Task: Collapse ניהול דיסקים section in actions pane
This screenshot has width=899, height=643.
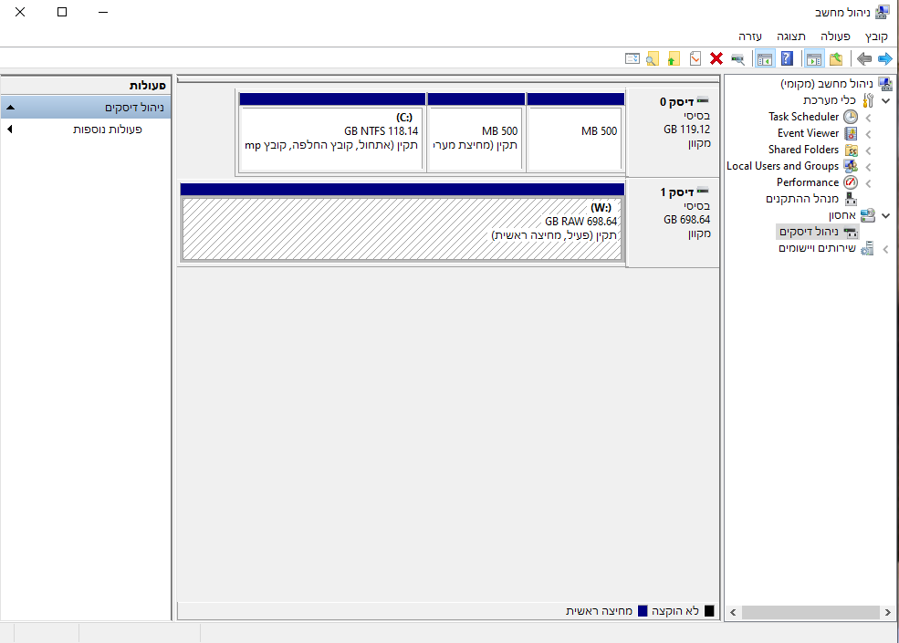Action: 10,108
